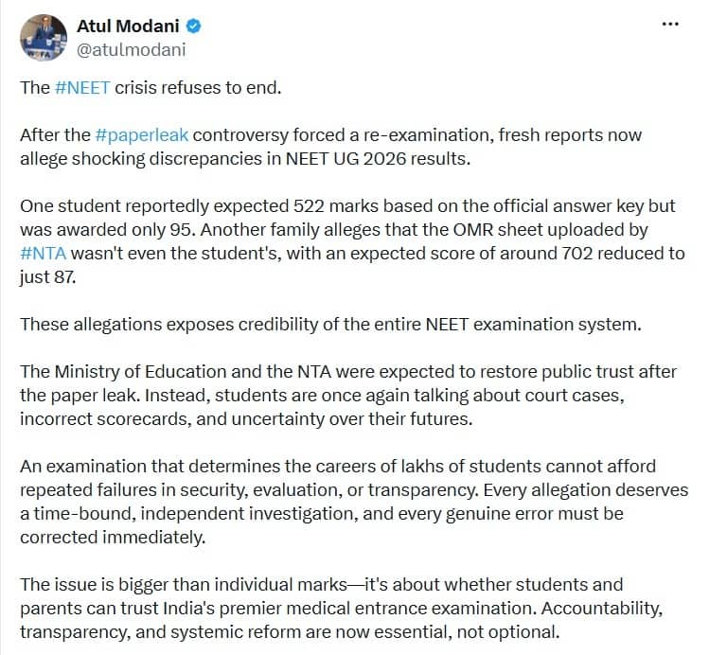The width and height of the screenshot is (709, 655).
Task: Open the @atulmodani handle link
Action: (x=132, y=50)
